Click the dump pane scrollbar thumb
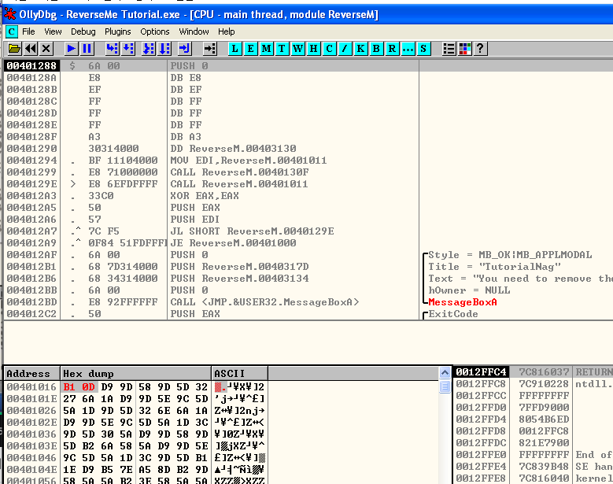 click(x=445, y=386)
